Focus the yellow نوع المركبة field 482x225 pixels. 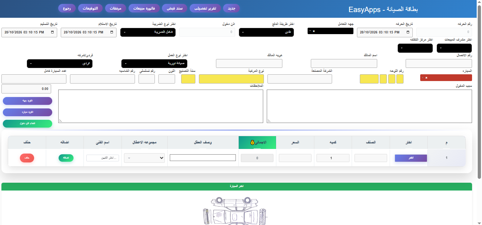point(232,79)
